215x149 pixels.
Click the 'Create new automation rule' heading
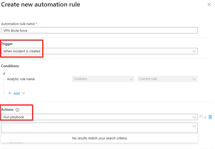[41, 4]
